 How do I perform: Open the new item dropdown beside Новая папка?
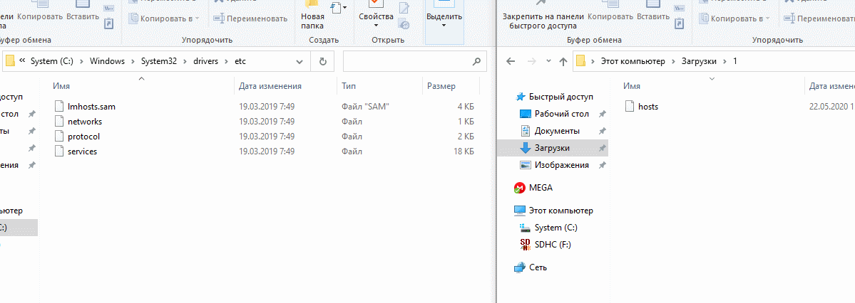click(338, 8)
